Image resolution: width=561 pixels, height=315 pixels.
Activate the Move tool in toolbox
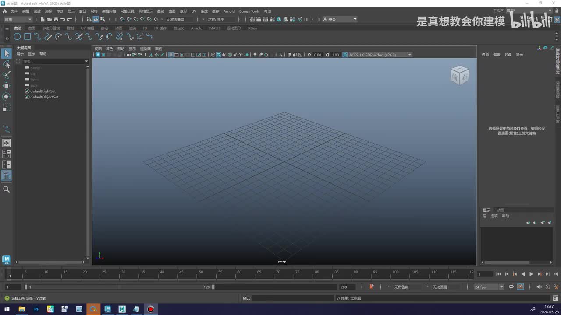coord(6,86)
